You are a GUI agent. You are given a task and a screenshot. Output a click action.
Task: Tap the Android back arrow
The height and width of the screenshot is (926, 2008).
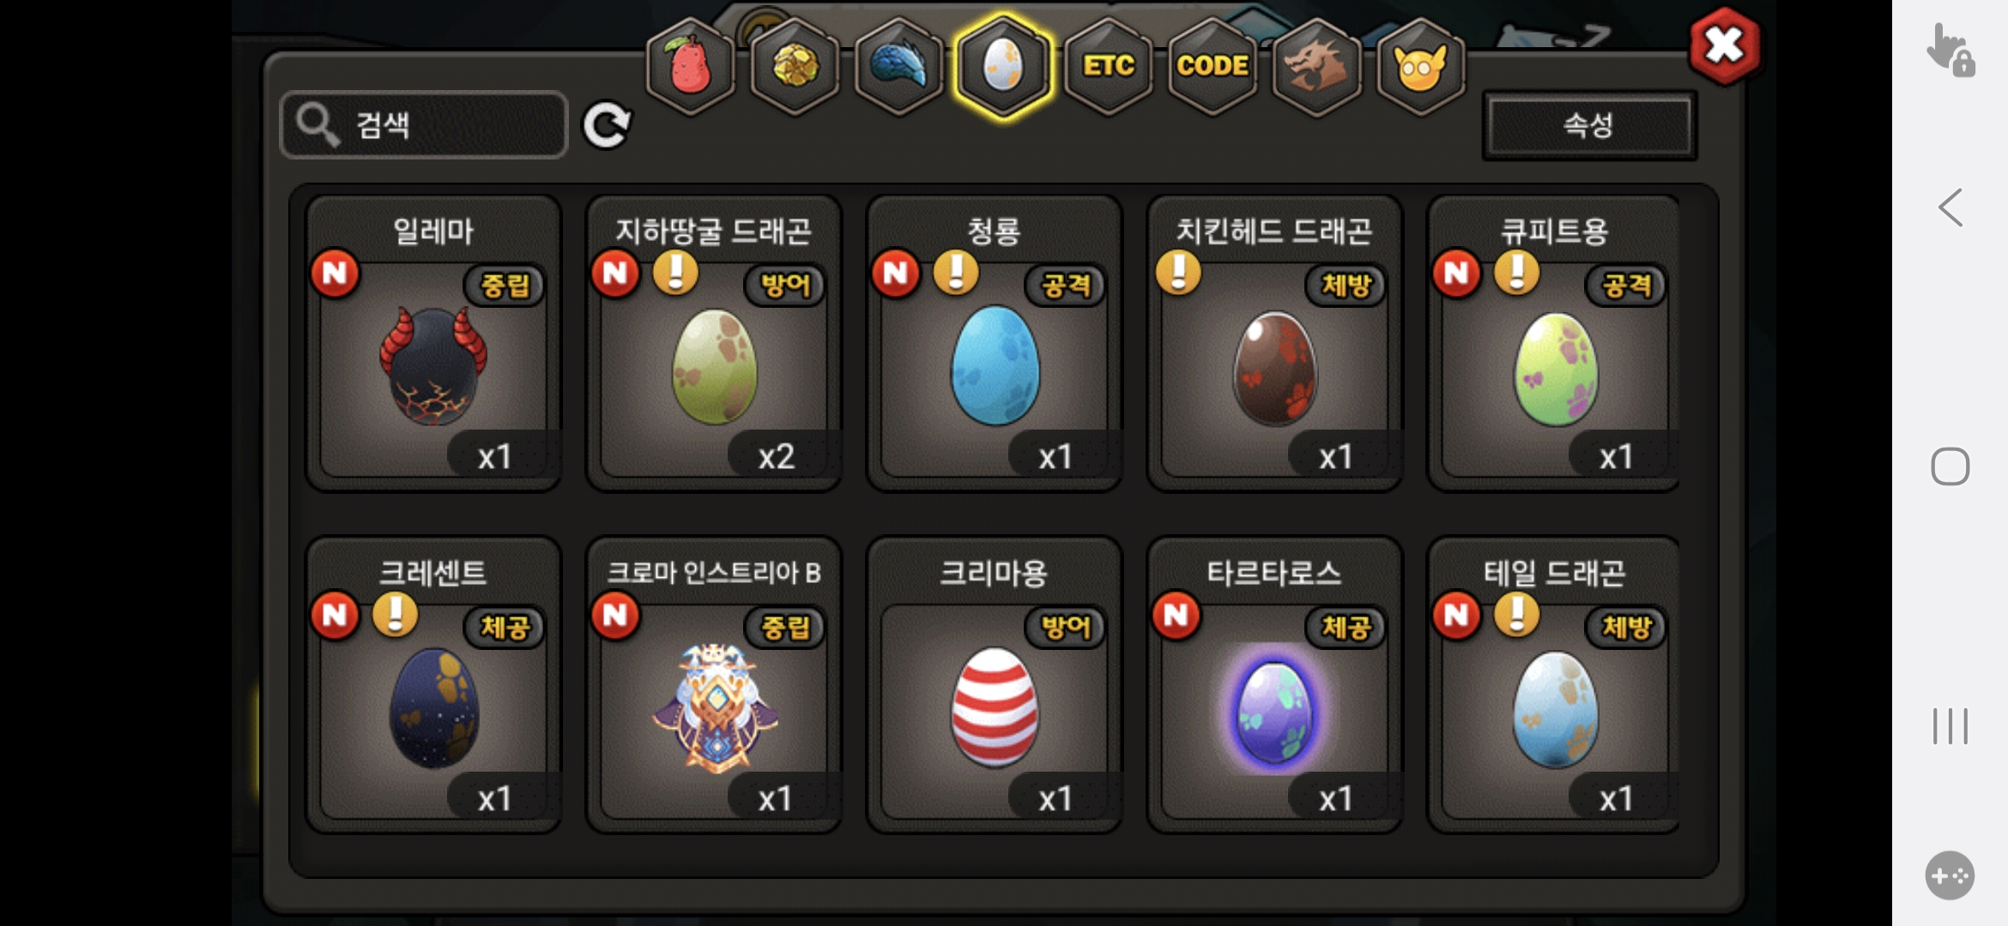(x=1950, y=207)
